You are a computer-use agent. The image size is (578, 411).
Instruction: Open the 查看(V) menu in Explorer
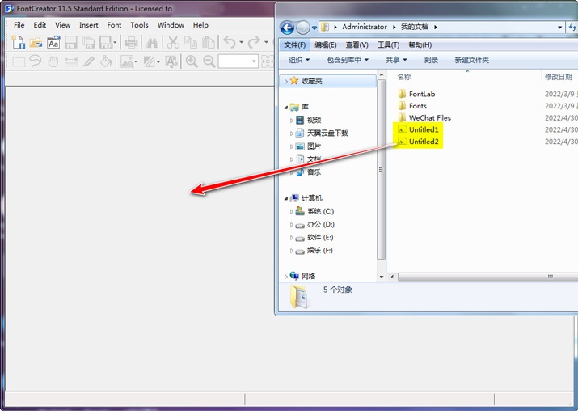(x=357, y=44)
